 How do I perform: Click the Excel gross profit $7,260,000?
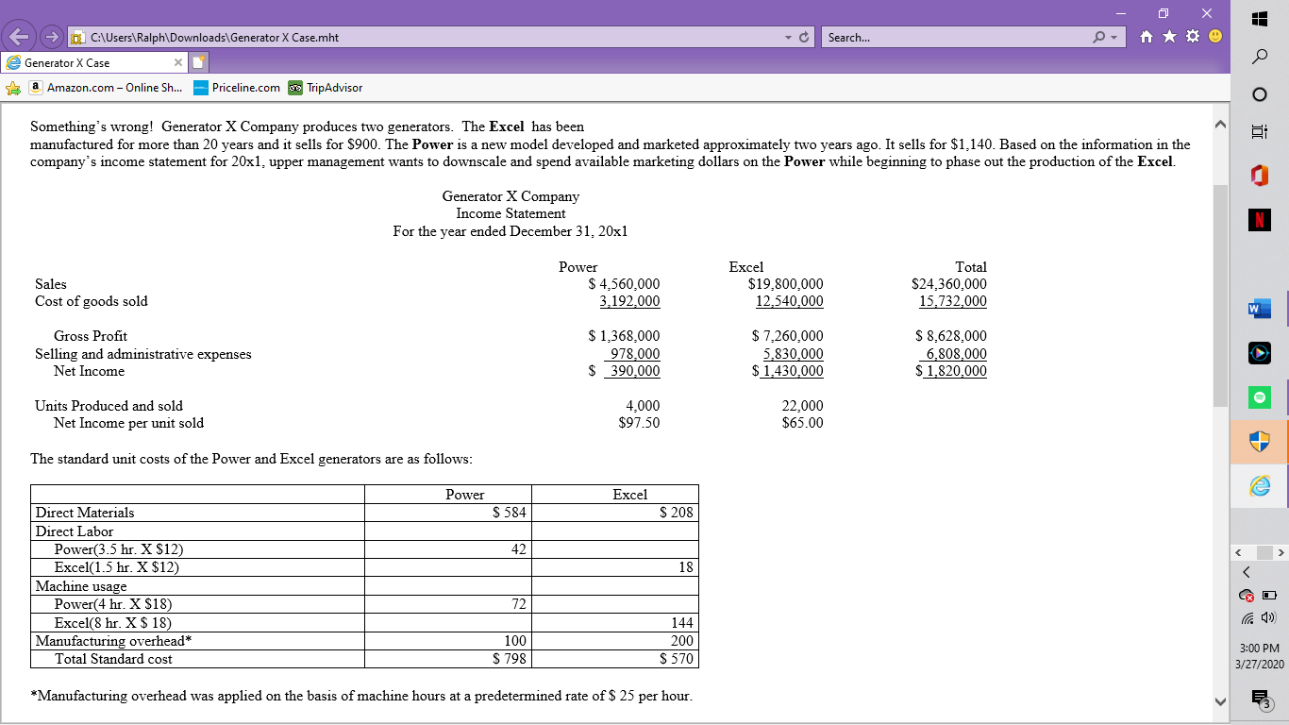(x=787, y=336)
